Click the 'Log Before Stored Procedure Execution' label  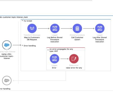click(x=55, y=39)
